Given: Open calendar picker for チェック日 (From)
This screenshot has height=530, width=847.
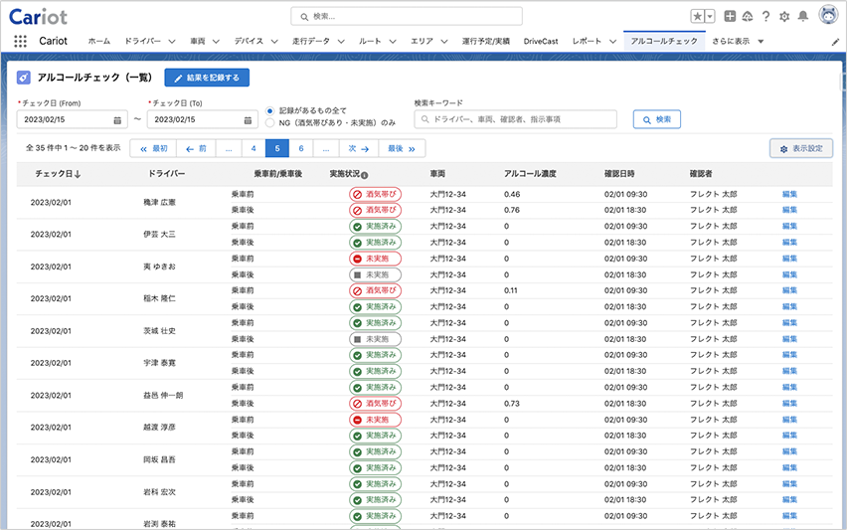Looking at the screenshot, I should coord(117,119).
